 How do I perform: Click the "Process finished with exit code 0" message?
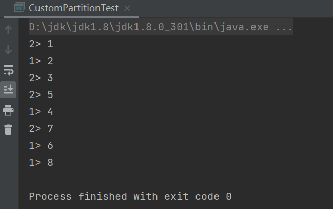[130, 196]
